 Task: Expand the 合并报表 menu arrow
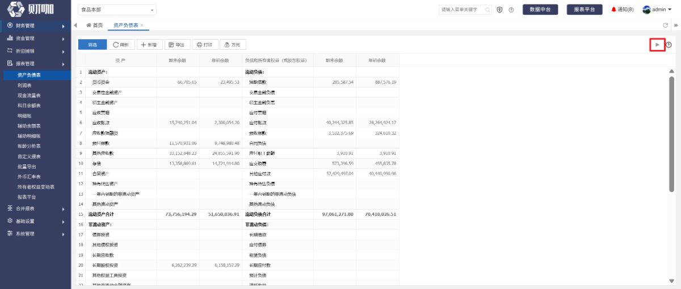pyautogui.click(x=64, y=208)
